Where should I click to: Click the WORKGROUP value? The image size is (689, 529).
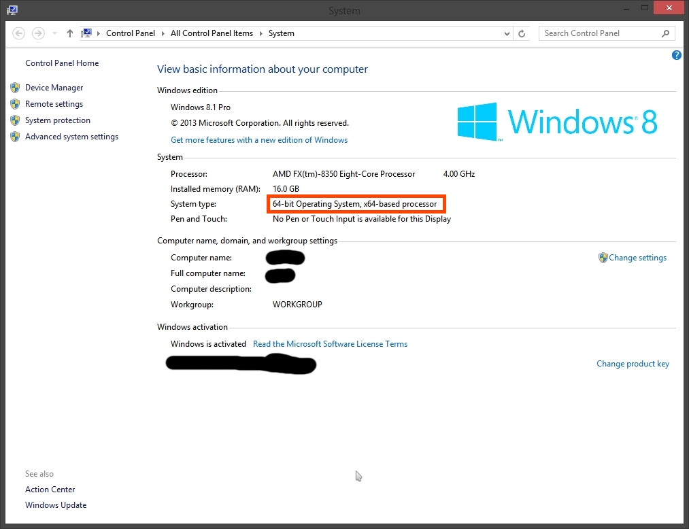297,305
